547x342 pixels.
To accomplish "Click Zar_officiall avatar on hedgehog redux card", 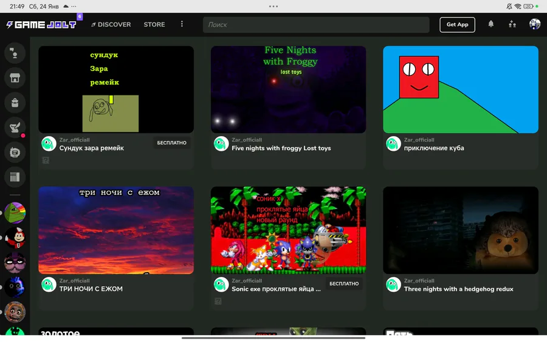I will (393, 284).
